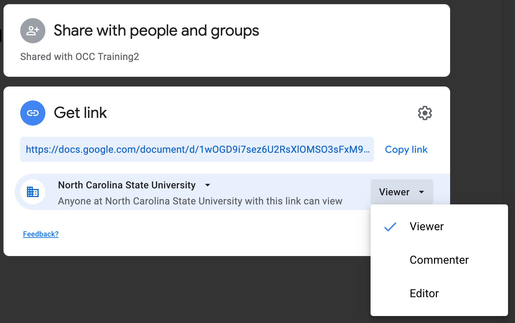Click the North Carolina State University label
Viewport: 515px width, 323px height.
(127, 185)
